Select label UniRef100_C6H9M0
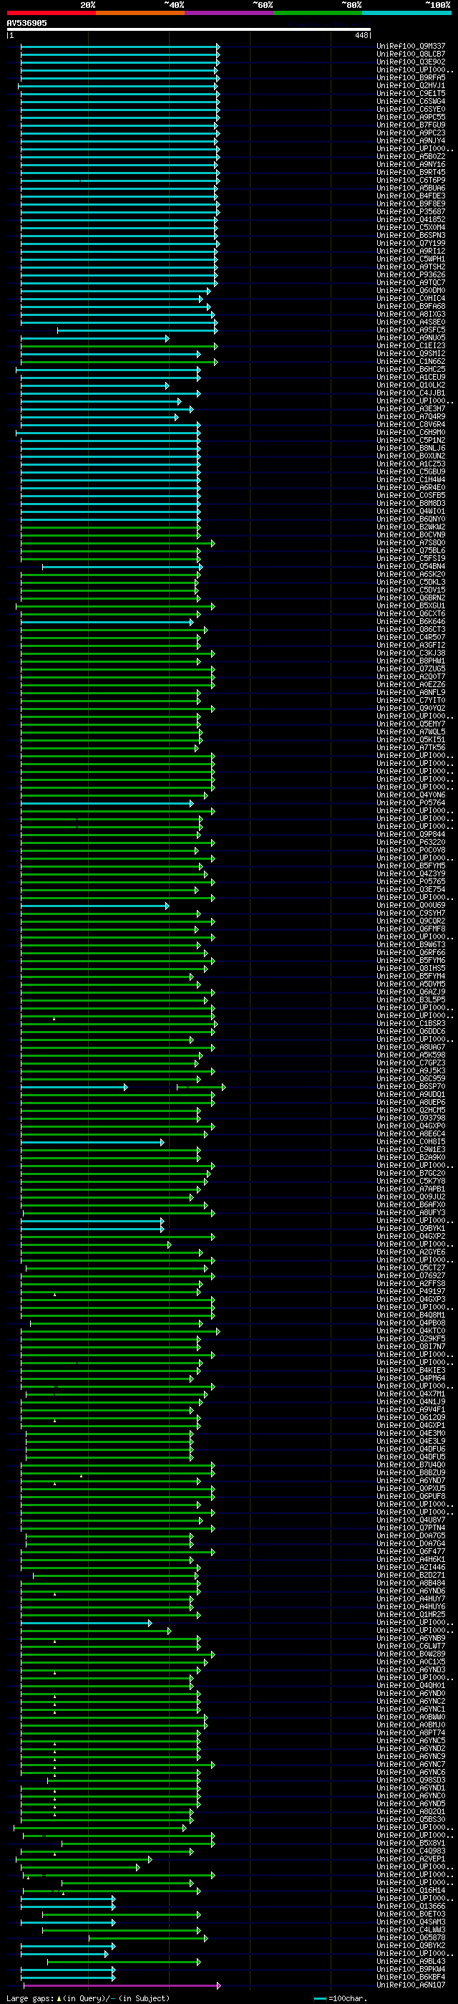This screenshot has width=458, height=2004. [411, 433]
